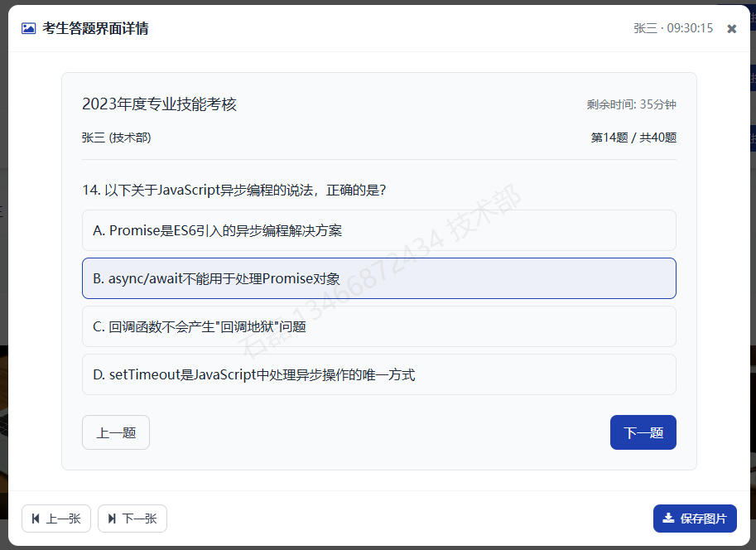Pick option C about callback hell

click(x=378, y=326)
